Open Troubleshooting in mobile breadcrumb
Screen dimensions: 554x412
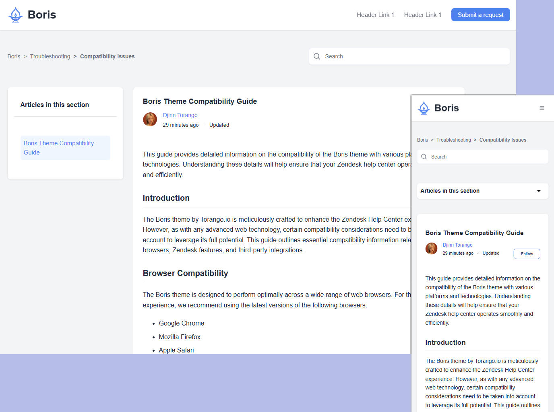[453, 140]
